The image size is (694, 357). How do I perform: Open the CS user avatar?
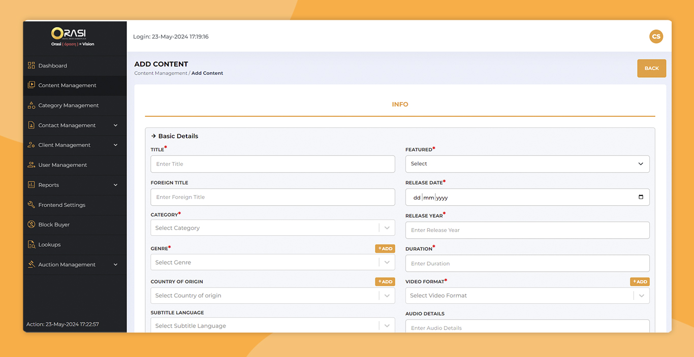[656, 37]
